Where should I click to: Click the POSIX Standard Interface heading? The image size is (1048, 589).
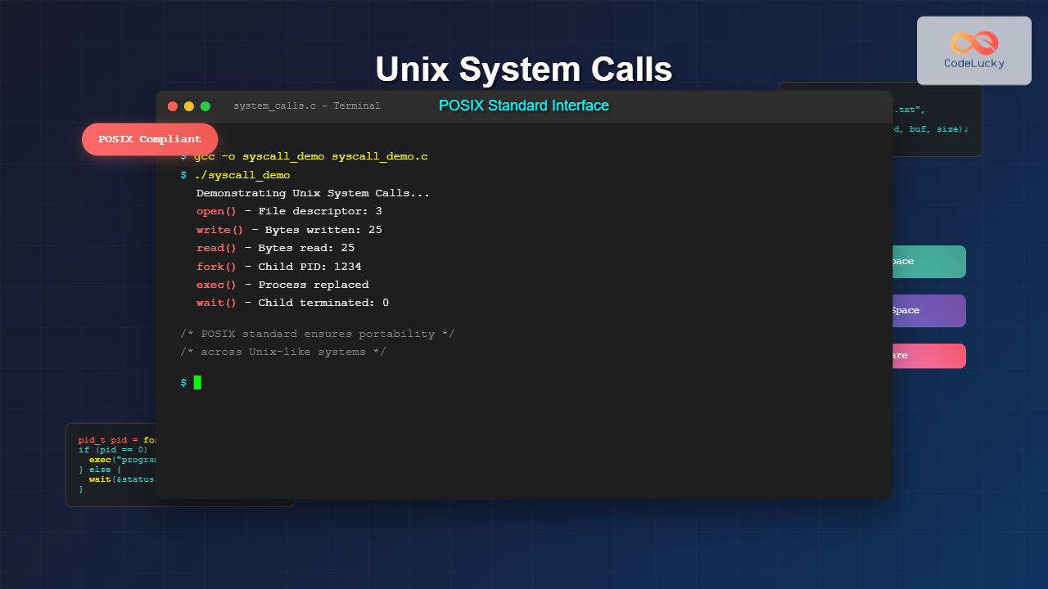coord(523,106)
